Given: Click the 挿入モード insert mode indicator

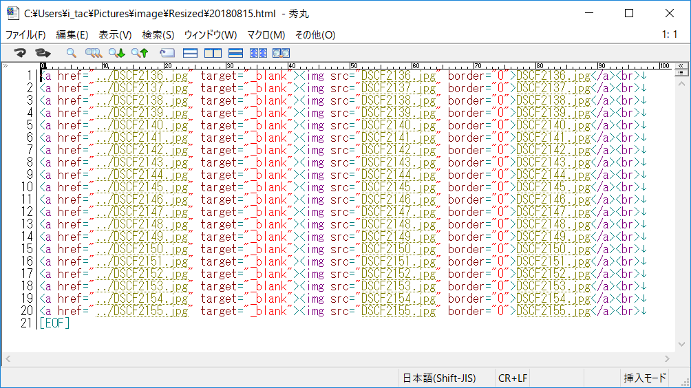Looking at the screenshot, I should click(645, 378).
